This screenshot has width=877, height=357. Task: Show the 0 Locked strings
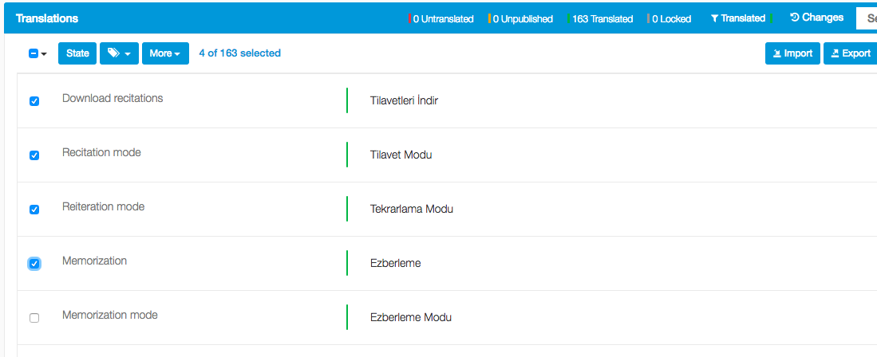coord(670,18)
